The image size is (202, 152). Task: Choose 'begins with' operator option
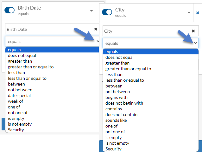[x=117, y=97]
